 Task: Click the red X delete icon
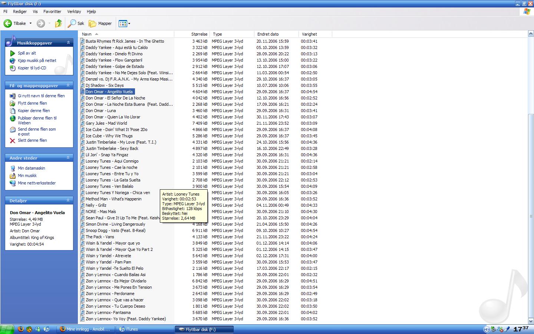(13, 141)
